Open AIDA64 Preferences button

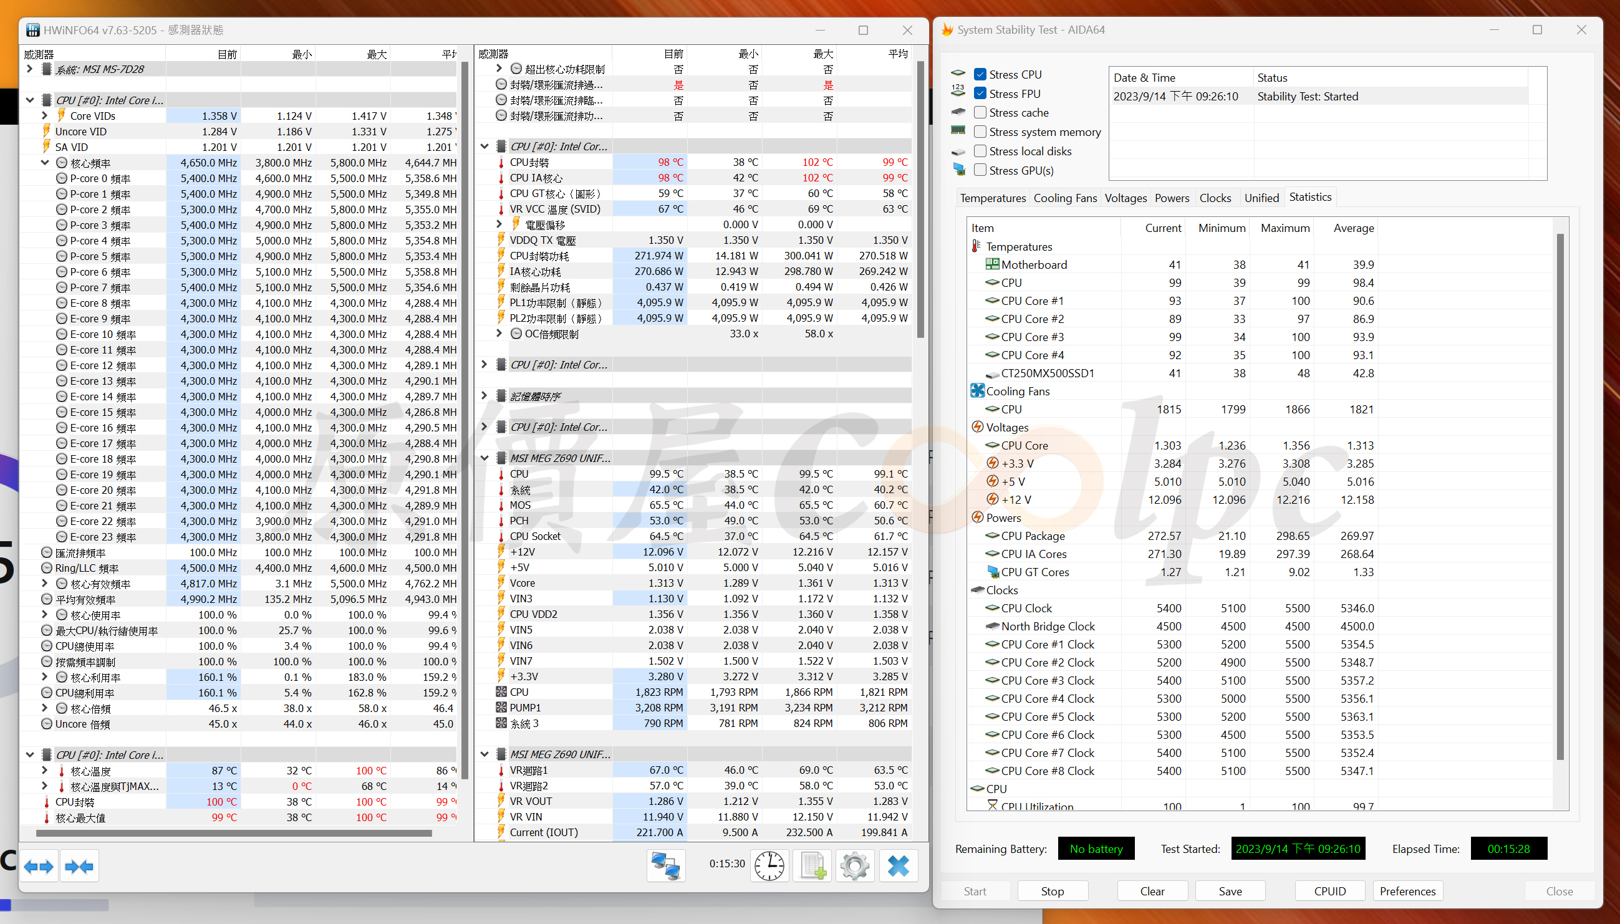(1407, 891)
